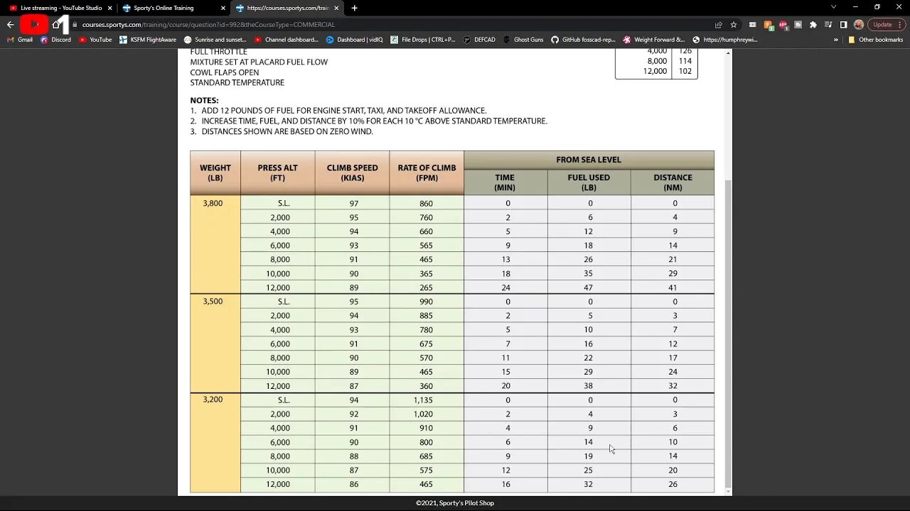Close the active courses.sportys.com tab
Image resolution: width=910 pixels, height=511 pixels.
click(336, 8)
